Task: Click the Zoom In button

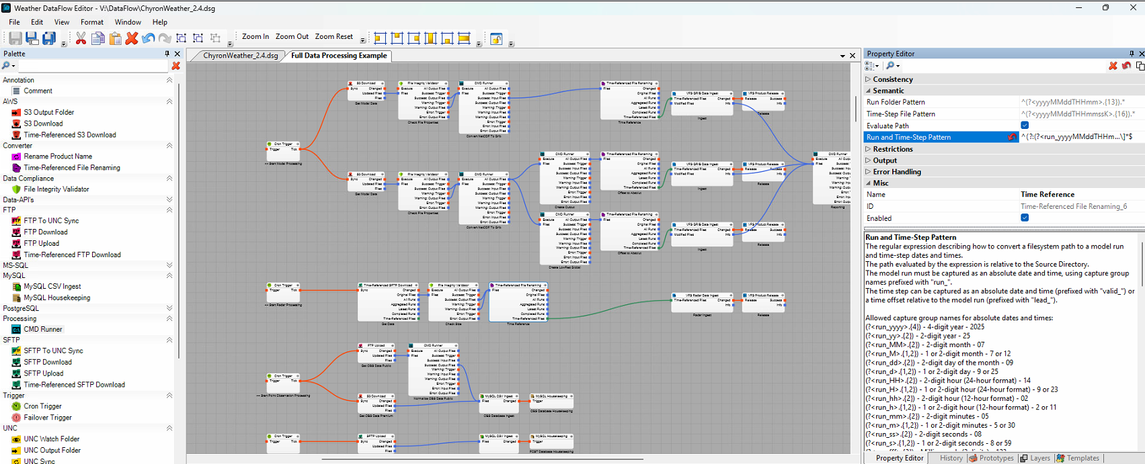Action: coord(255,36)
